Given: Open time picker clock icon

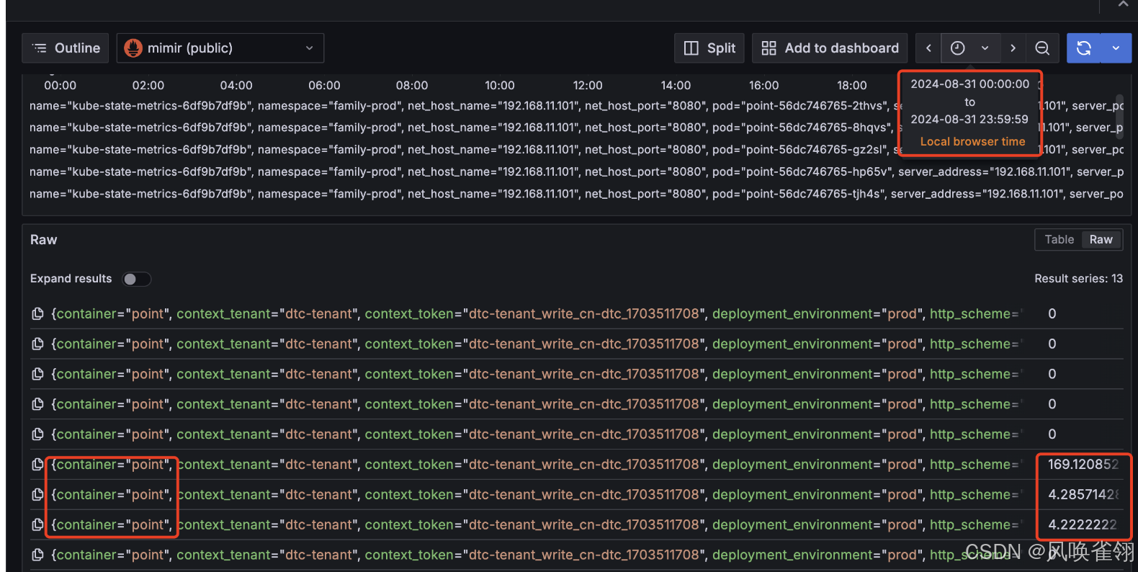Looking at the screenshot, I should click(958, 48).
